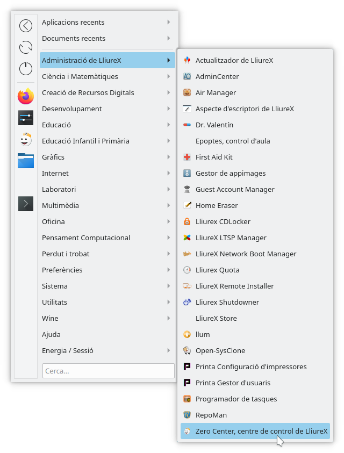Image resolution: width=344 pixels, height=453 pixels.
Task: Expand the Multimèdia category arrow
Action: (x=168, y=205)
